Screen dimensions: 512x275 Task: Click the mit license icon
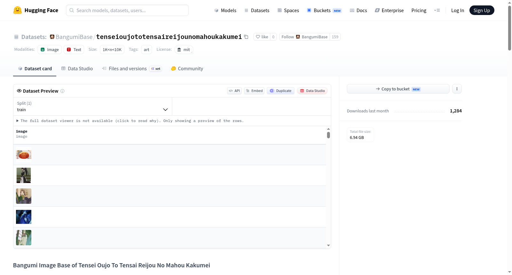(x=179, y=50)
